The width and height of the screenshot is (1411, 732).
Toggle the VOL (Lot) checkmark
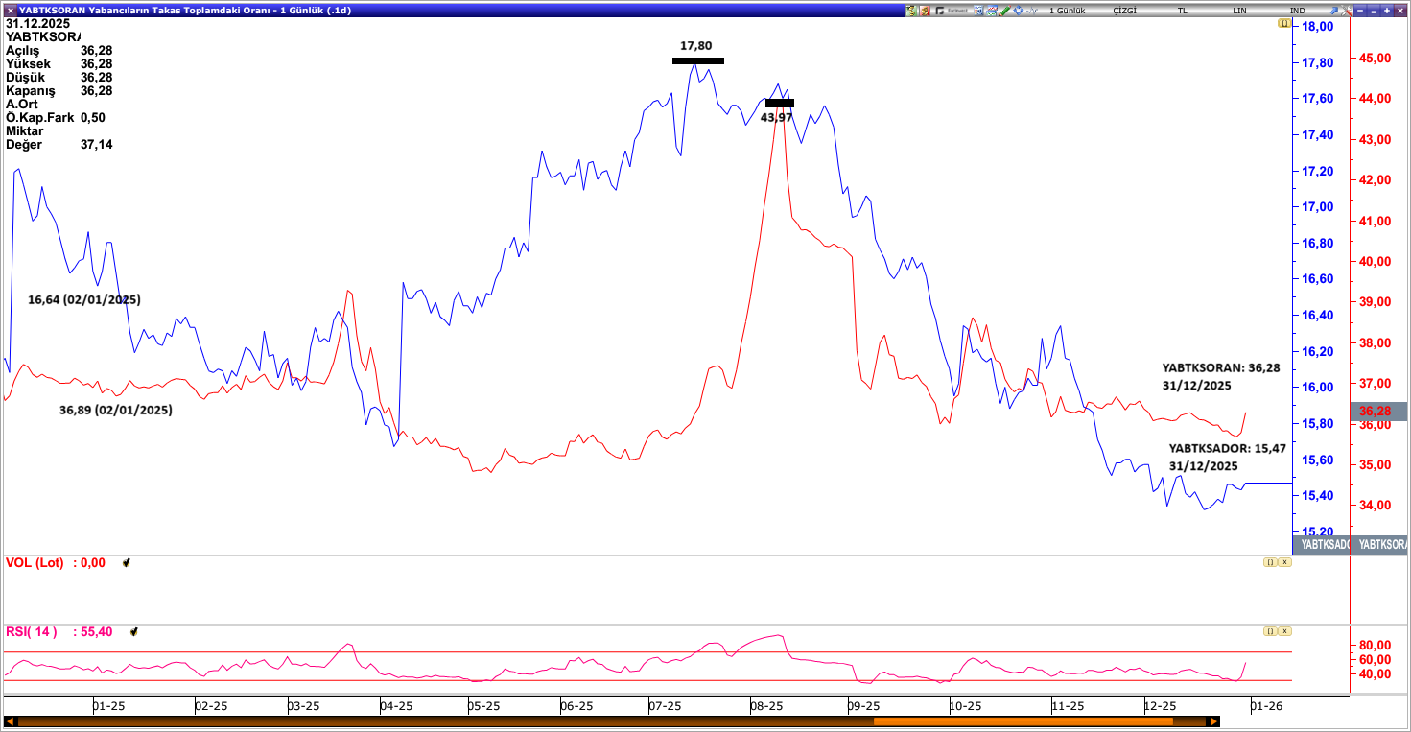click(127, 563)
